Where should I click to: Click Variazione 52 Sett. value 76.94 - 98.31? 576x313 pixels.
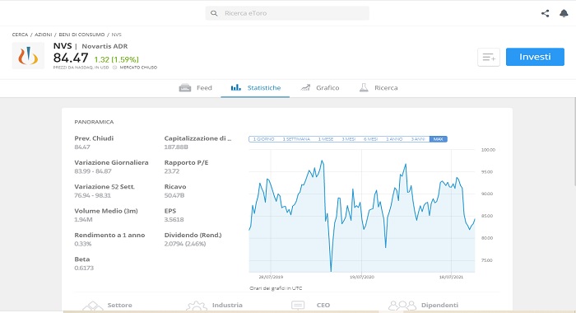92,195
